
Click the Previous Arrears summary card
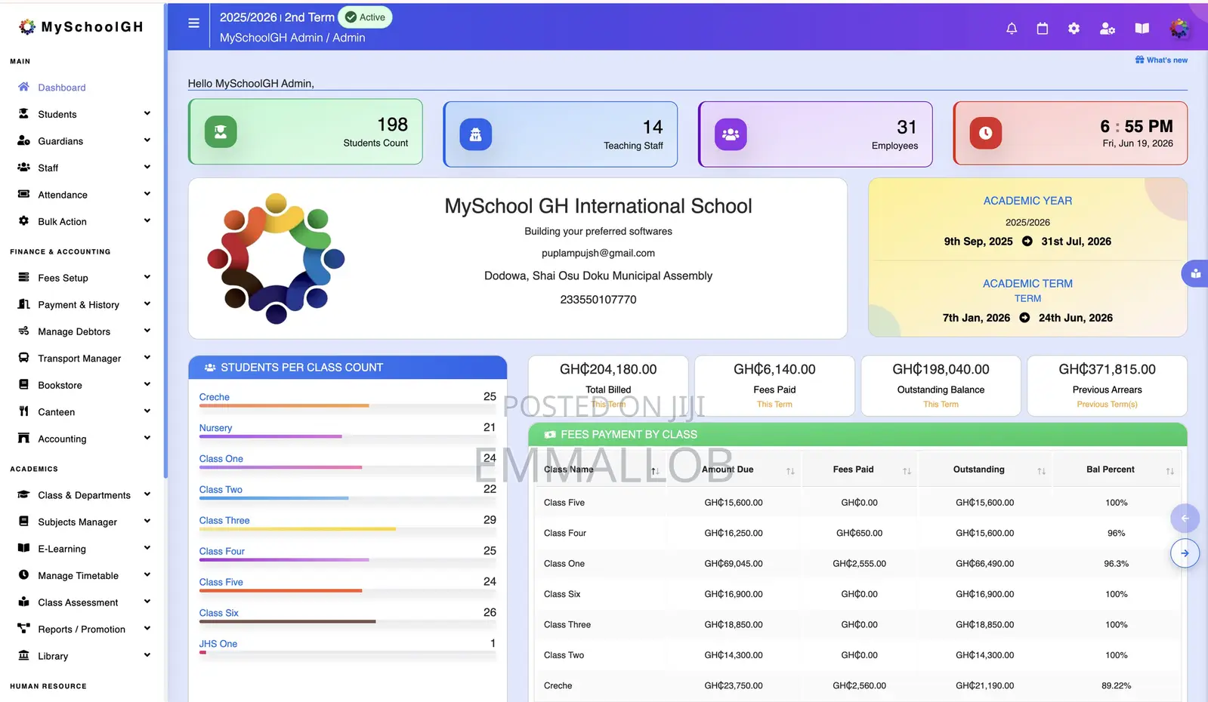[x=1107, y=386]
